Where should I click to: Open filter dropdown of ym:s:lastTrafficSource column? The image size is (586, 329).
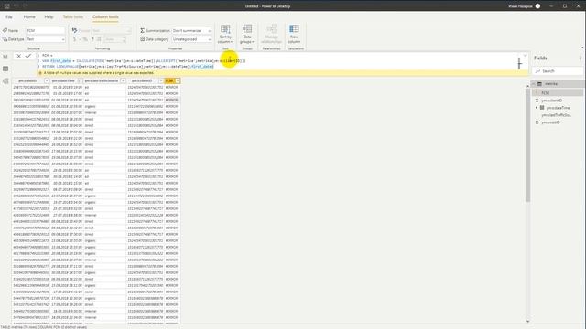coord(123,81)
